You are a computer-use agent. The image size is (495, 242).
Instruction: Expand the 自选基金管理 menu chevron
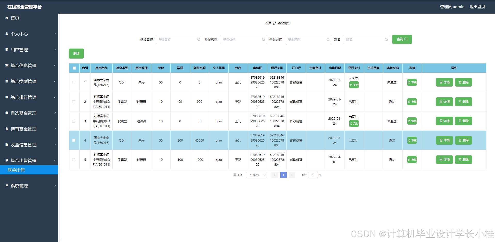(x=55, y=113)
